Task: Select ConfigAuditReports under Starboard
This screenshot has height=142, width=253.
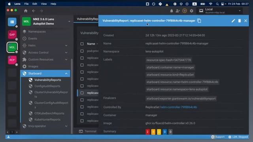Action: [47, 86]
